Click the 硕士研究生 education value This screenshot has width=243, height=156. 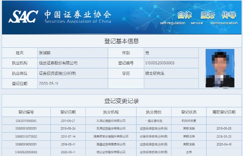coord(155,74)
